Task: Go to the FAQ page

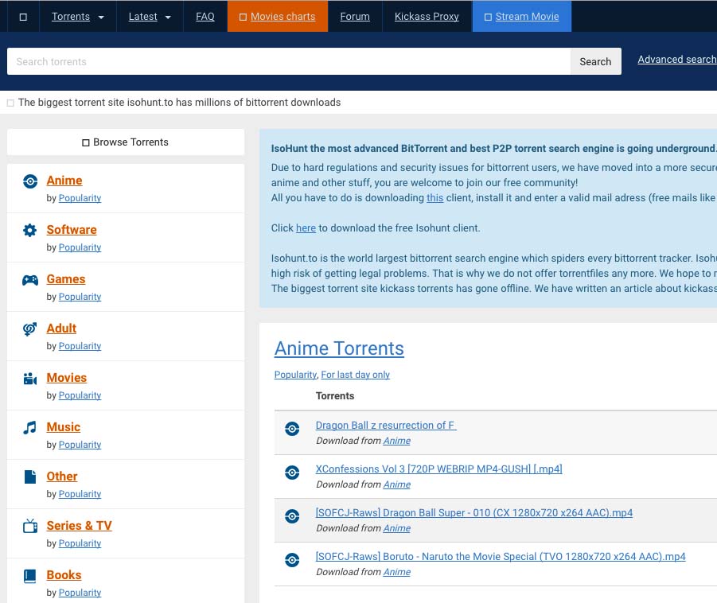Action: (x=205, y=16)
